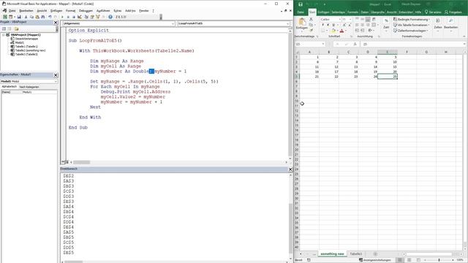Click the Reset stop icon in VBA toolbar

tap(74, 17)
